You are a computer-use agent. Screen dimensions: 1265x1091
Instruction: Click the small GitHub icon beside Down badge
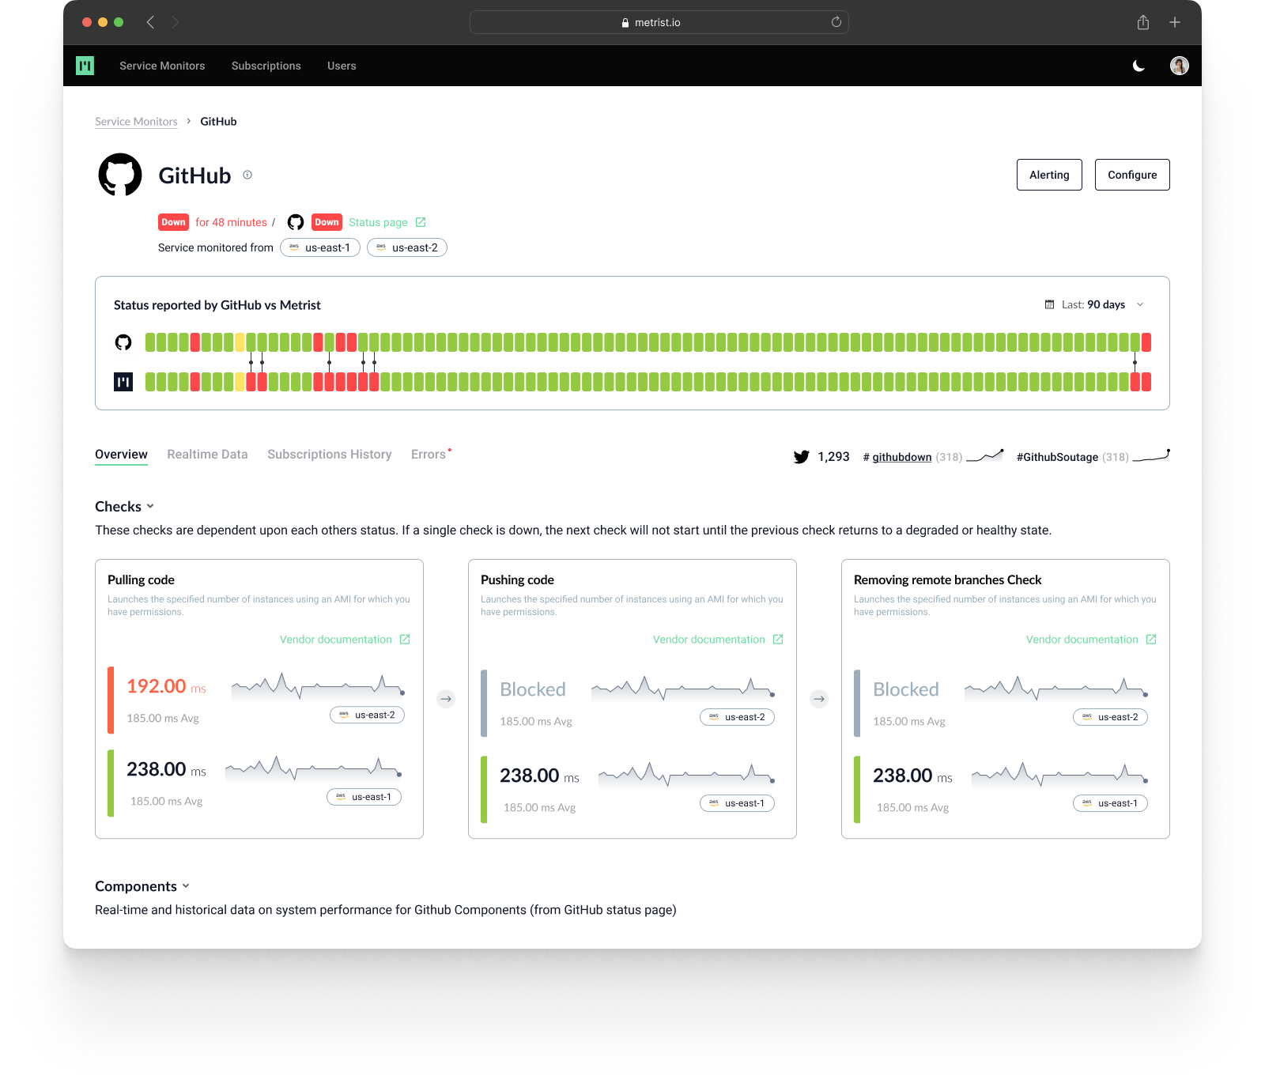[296, 222]
